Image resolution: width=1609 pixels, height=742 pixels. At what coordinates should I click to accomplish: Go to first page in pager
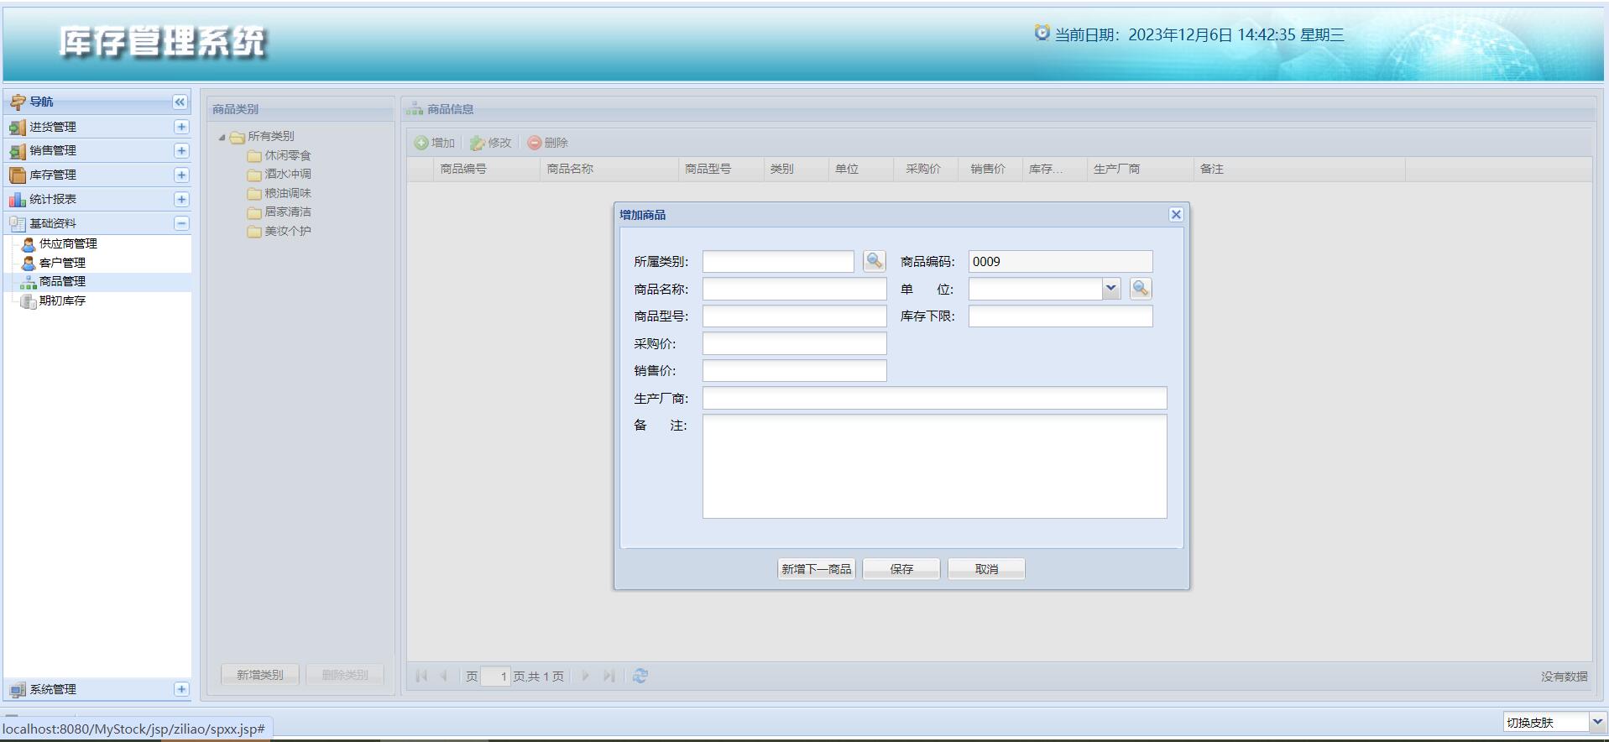pos(421,676)
